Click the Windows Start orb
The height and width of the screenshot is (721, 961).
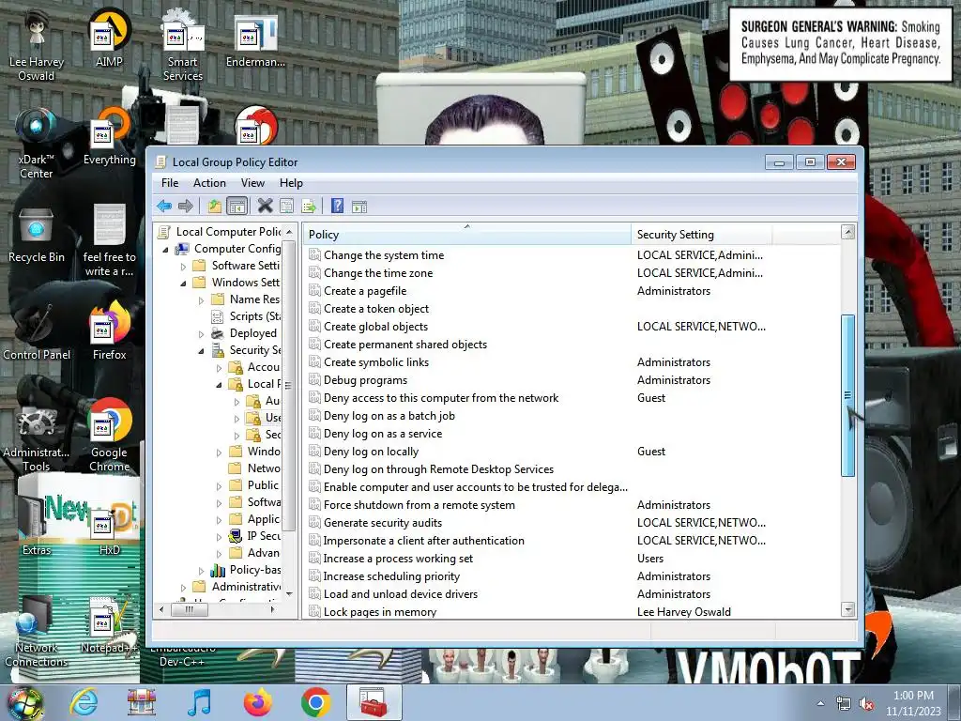[x=25, y=702]
